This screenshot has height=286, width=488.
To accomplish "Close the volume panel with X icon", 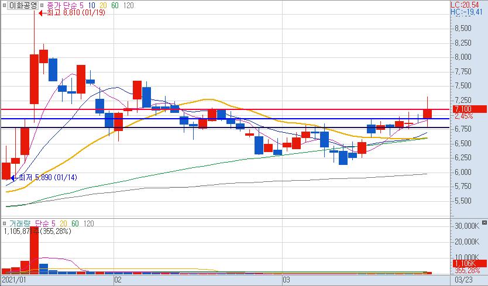I will [484, 222].
